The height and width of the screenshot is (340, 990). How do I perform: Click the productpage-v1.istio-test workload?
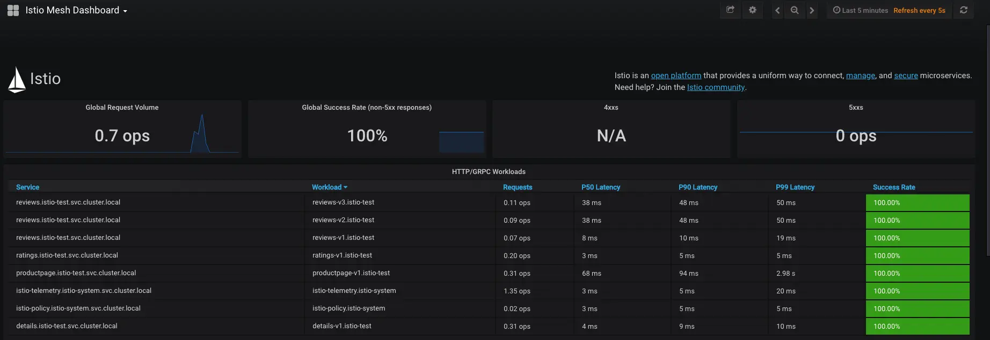coord(351,273)
